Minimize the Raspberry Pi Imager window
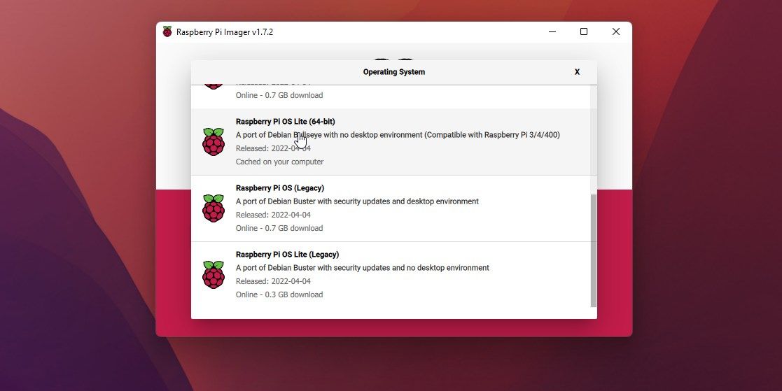Screen dimensions: 782x391 pos(552,32)
